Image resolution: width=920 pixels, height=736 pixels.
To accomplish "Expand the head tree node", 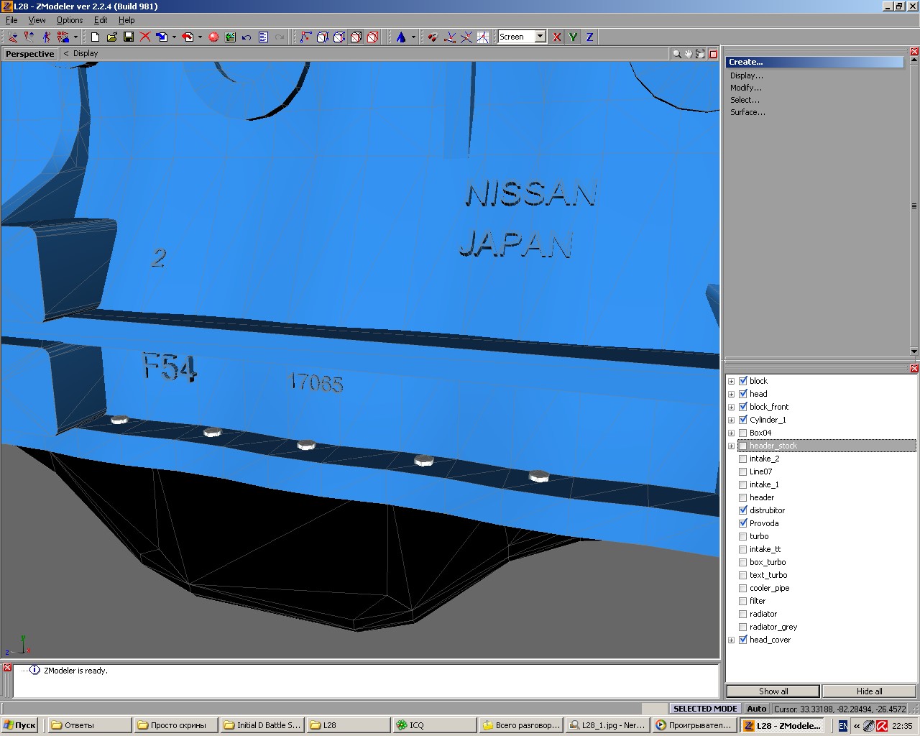I will click(732, 394).
